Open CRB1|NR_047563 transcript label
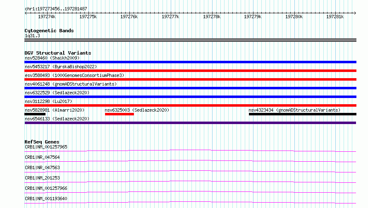The image size is (368, 208). pyautogui.click(x=42, y=167)
